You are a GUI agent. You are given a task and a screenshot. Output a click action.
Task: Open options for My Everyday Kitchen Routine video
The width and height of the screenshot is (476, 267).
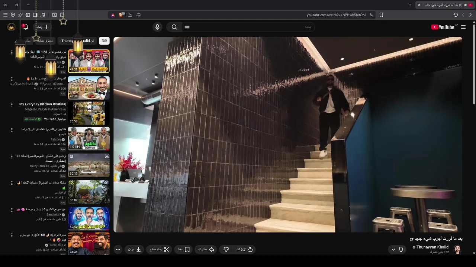click(12, 105)
